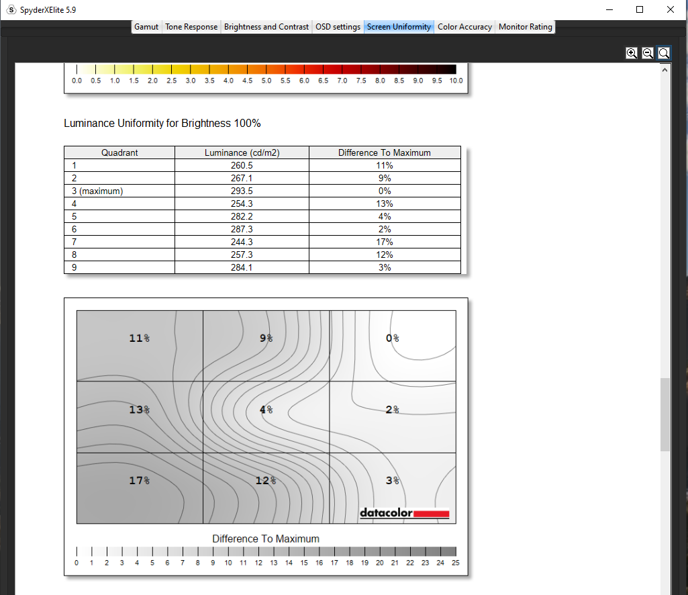This screenshot has width=688, height=595.
Task: Click the 17% zone in uniformity chart
Action: pos(139,488)
